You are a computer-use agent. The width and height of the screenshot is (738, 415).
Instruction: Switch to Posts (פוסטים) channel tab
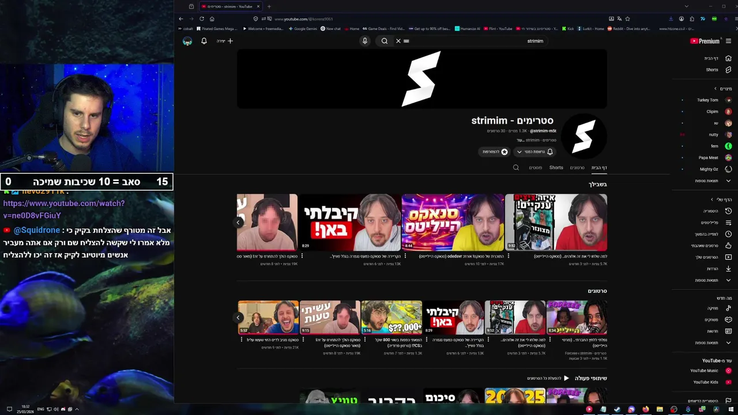coord(535,168)
